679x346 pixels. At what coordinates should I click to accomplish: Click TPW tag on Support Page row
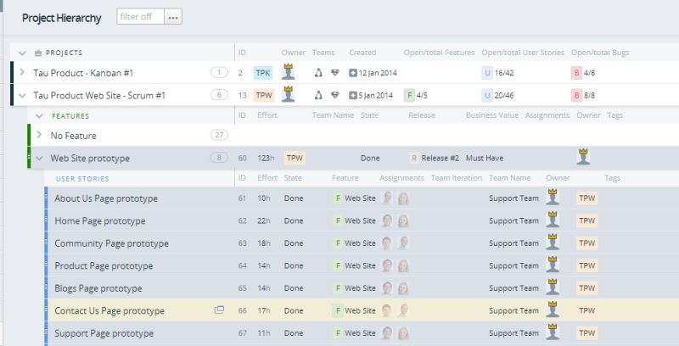pyautogui.click(x=587, y=333)
